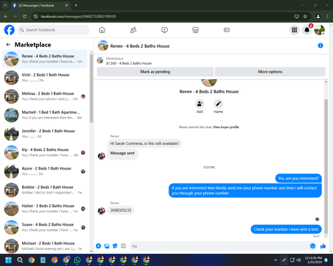This screenshot has width=333, height=266.
Task: Open the Chrome three-dot menu
Action: (328, 17)
